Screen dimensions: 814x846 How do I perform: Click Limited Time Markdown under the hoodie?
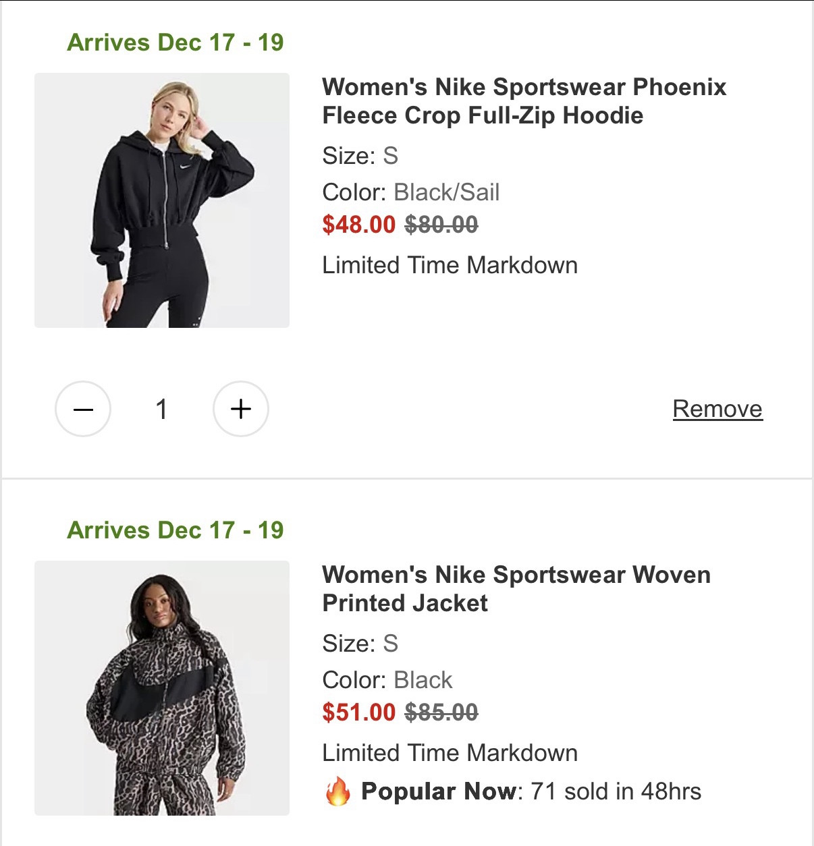click(450, 264)
